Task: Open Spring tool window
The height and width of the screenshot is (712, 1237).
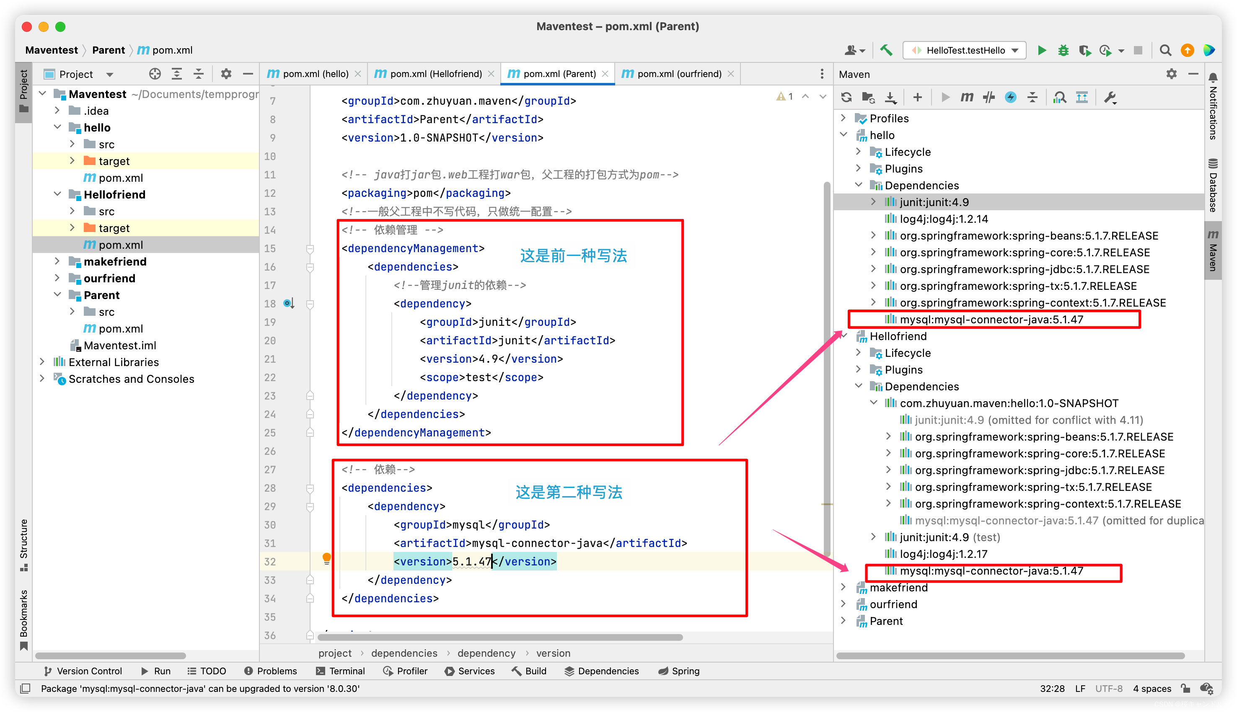Action: click(679, 671)
